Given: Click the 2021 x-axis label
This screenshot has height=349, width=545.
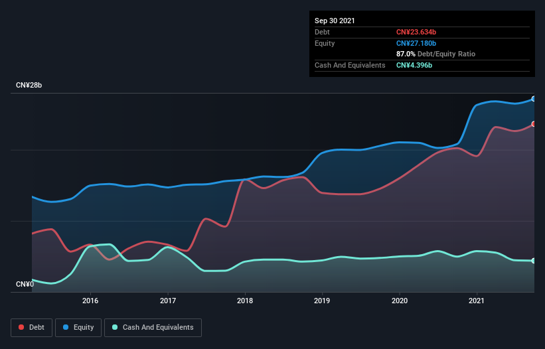Looking at the screenshot, I should click(477, 301).
